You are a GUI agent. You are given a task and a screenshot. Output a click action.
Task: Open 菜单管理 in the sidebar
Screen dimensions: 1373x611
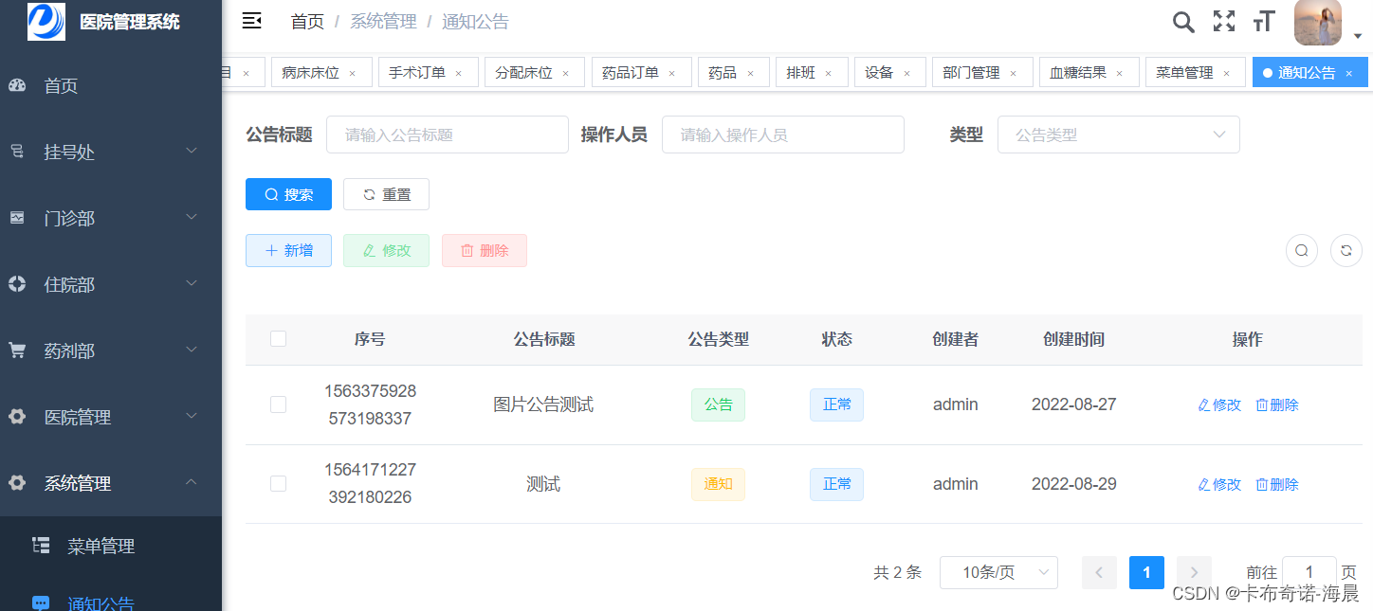pyautogui.click(x=111, y=546)
